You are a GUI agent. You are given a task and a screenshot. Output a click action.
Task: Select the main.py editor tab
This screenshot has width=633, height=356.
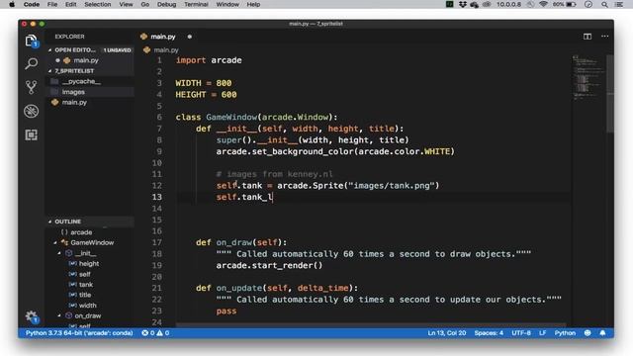tap(162, 37)
